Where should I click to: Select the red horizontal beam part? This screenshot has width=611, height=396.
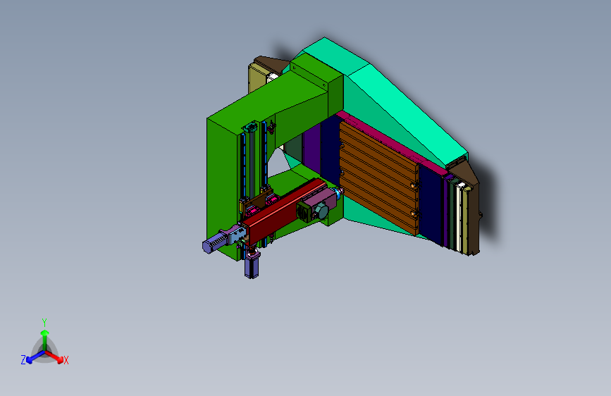point(286,211)
